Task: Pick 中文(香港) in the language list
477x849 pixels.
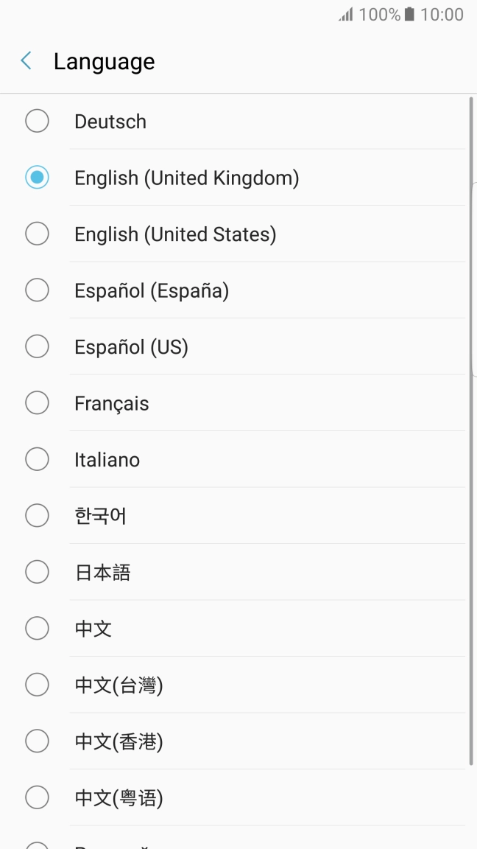Action: [37, 741]
